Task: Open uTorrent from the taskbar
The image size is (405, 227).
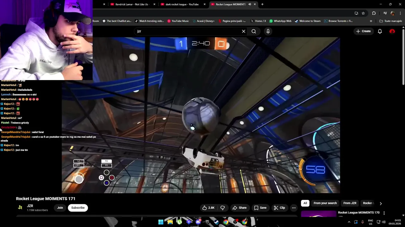Action: pos(179,222)
